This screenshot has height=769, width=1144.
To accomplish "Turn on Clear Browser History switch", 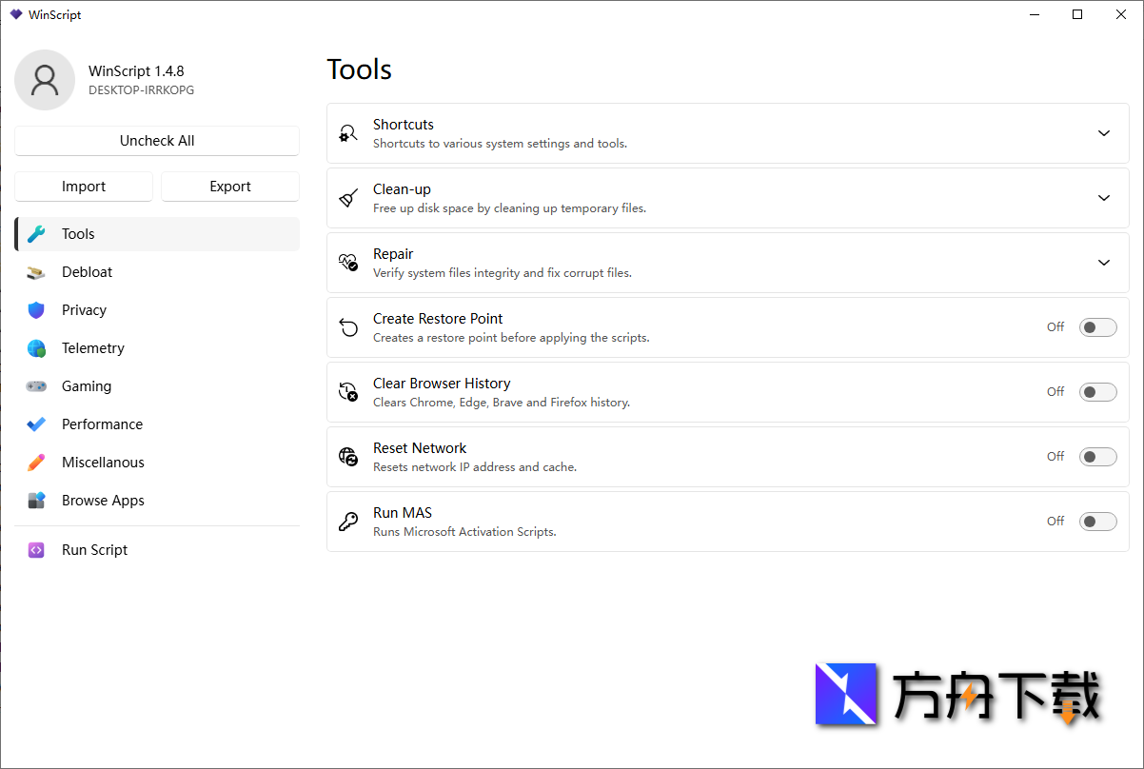I will click(x=1097, y=392).
